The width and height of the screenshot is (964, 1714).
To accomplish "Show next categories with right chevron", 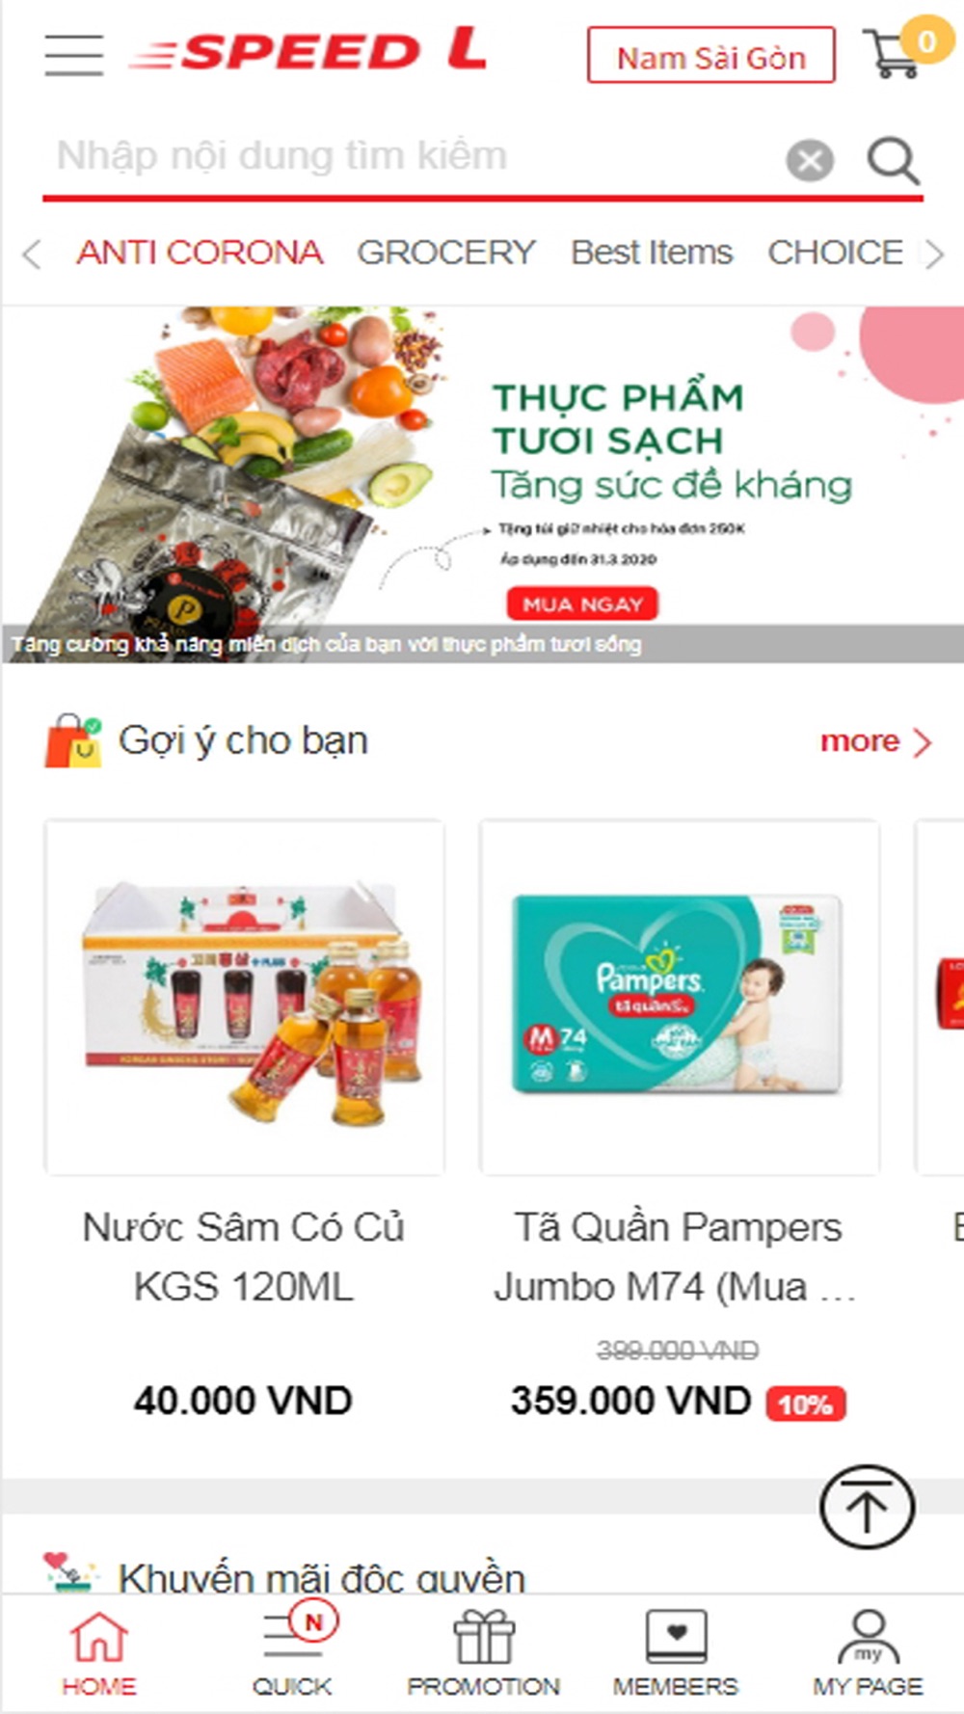I will (933, 254).
